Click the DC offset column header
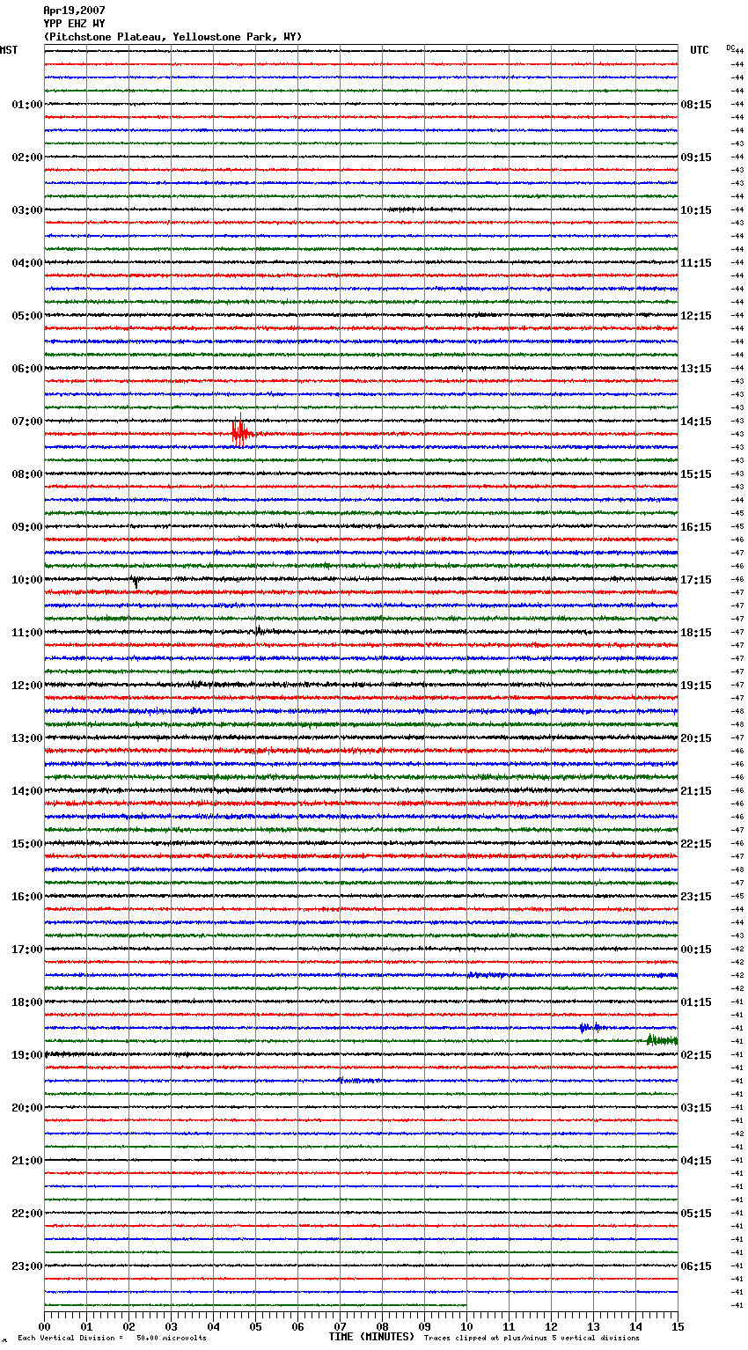Viewport: 748px width, 1350px height. tap(730, 48)
